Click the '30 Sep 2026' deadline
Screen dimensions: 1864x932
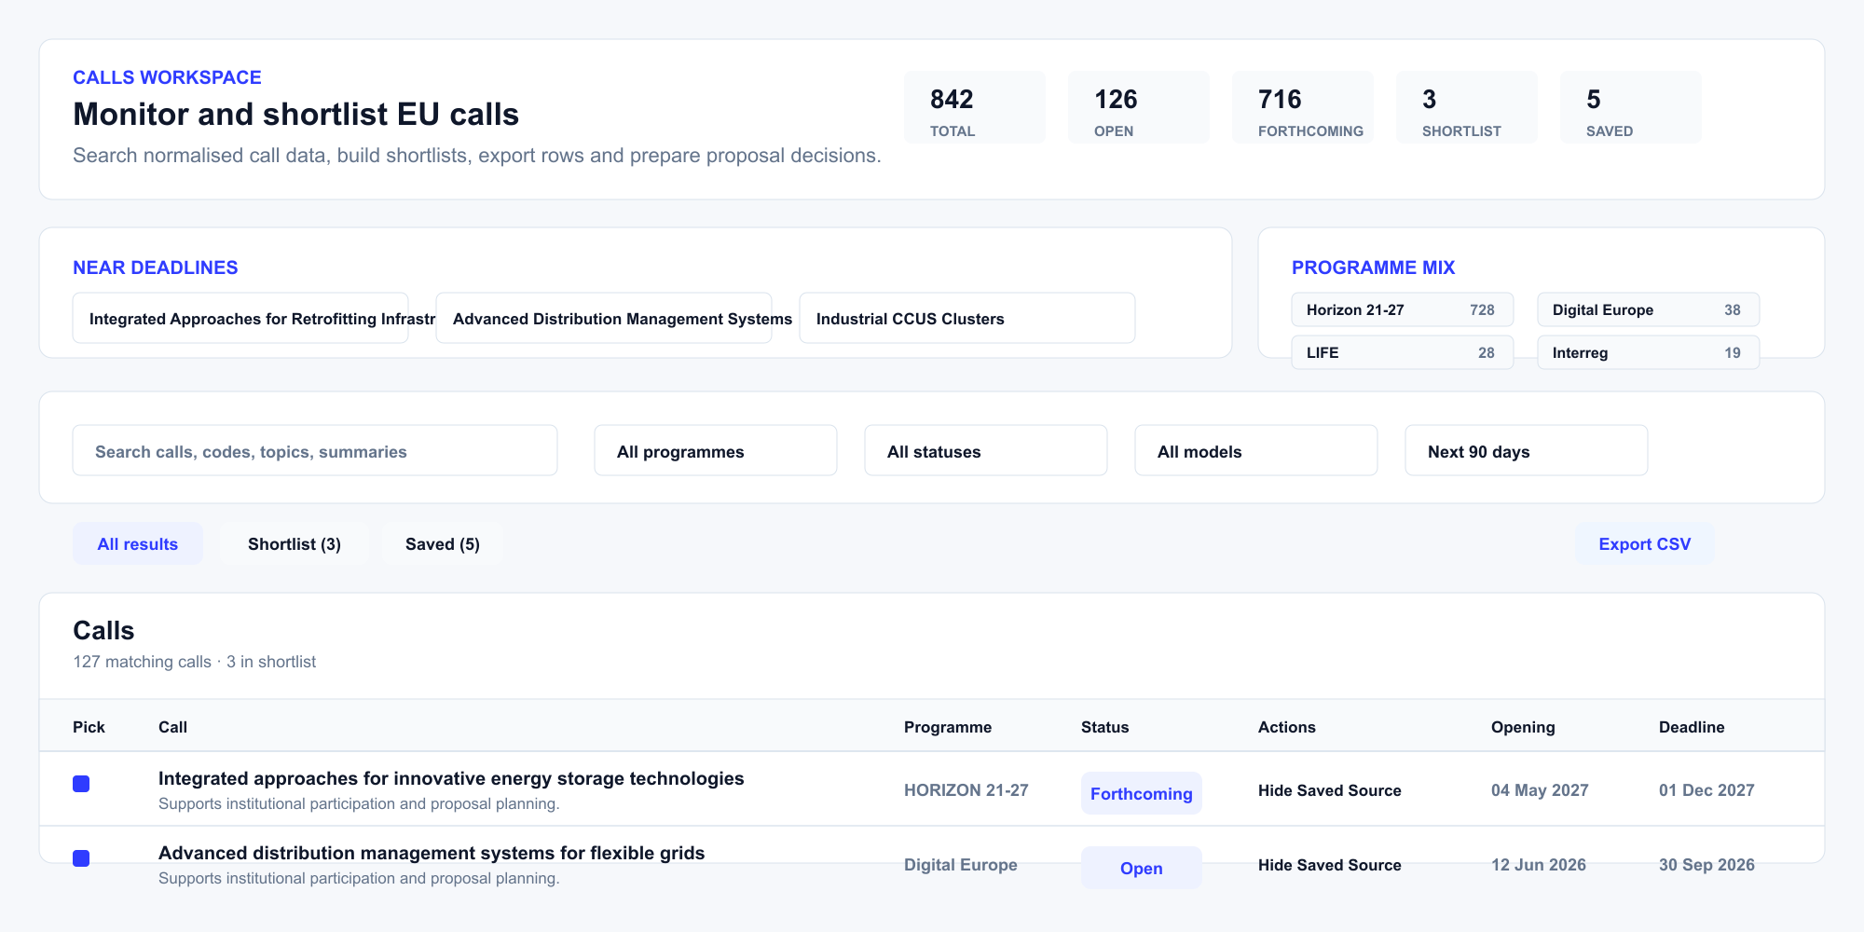point(1706,865)
